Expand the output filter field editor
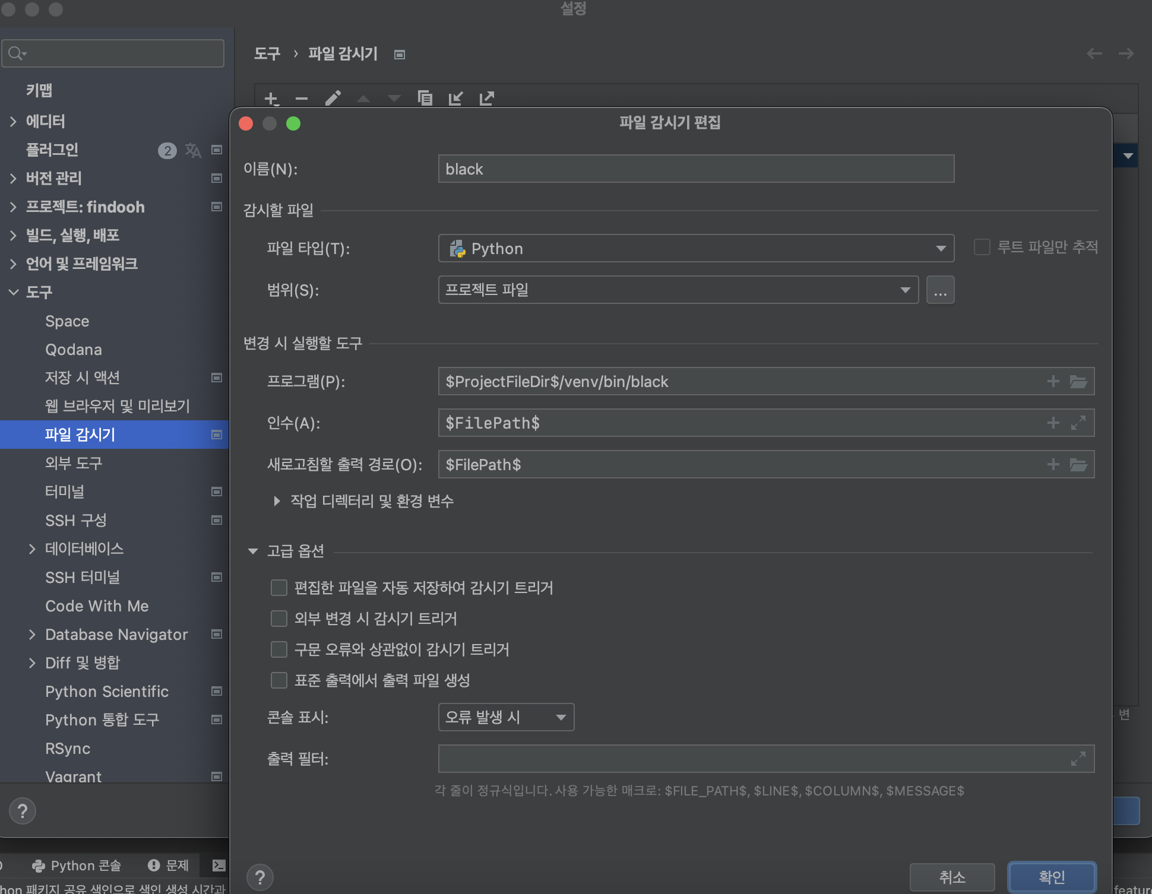The width and height of the screenshot is (1152, 894). tap(1078, 759)
